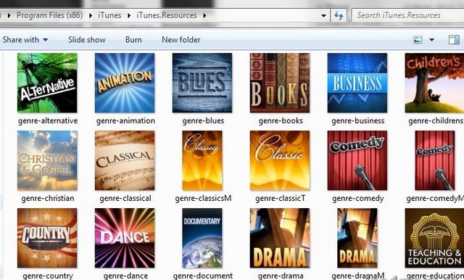This screenshot has height=280, width=464.
Task: Expand arrow after iTunes breadcrumb
Action: [x=129, y=15]
